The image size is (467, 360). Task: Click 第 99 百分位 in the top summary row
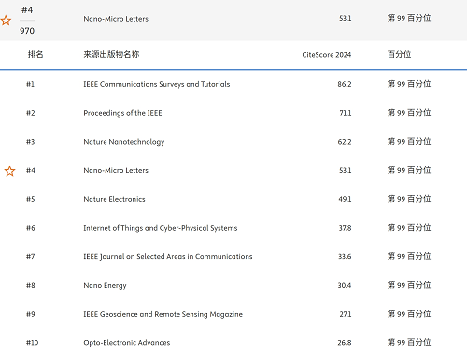click(409, 18)
